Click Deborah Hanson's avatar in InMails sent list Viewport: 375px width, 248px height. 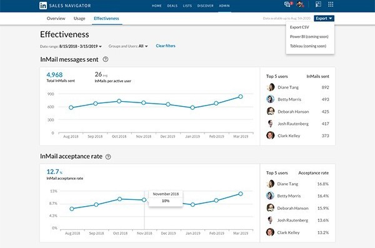tap(271, 111)
